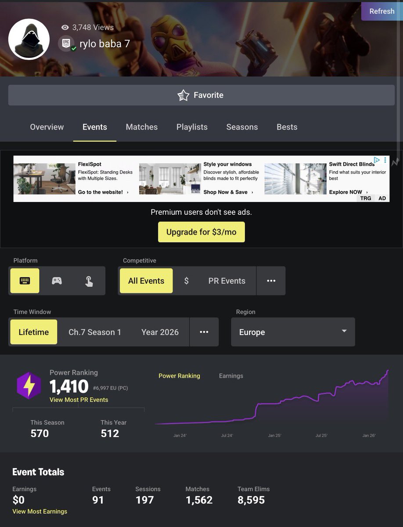The height and width of the screenshot is (527, 403).
Task: Click the Sessions total 197
Action: pos(144,500)
